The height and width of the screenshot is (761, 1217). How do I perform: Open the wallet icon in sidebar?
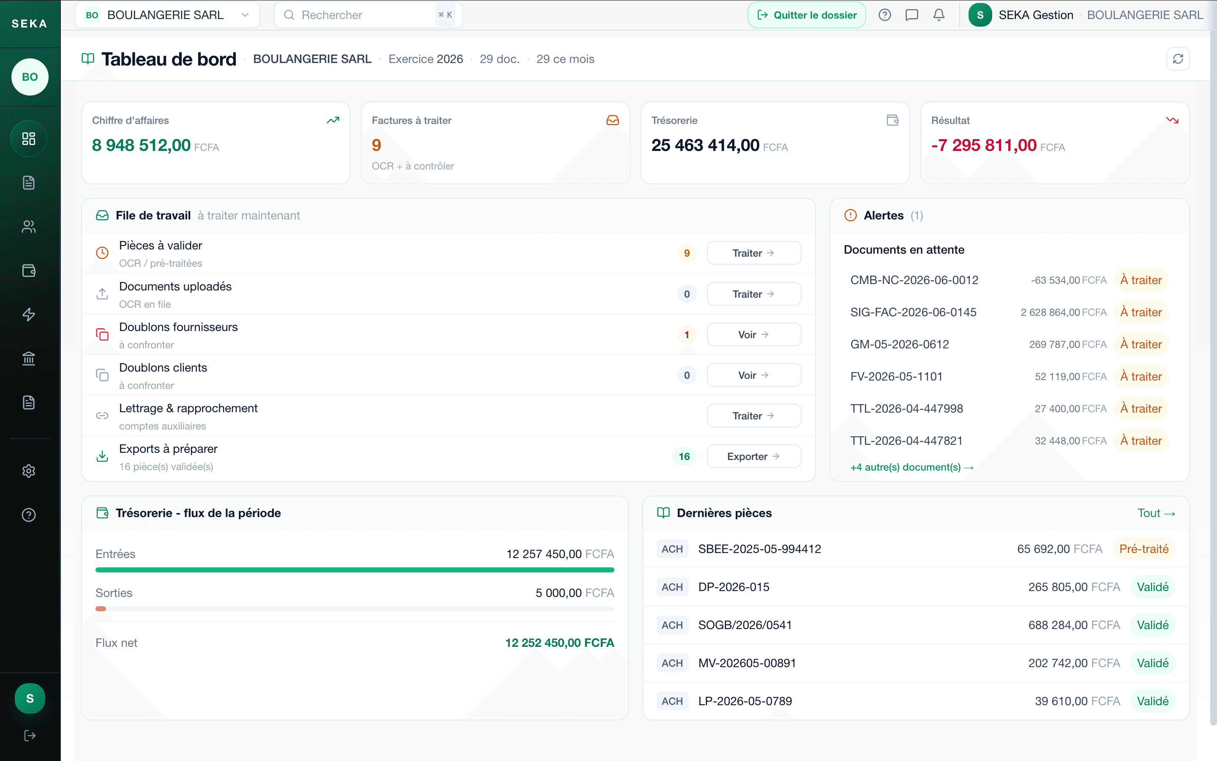(x=29, y=271)
